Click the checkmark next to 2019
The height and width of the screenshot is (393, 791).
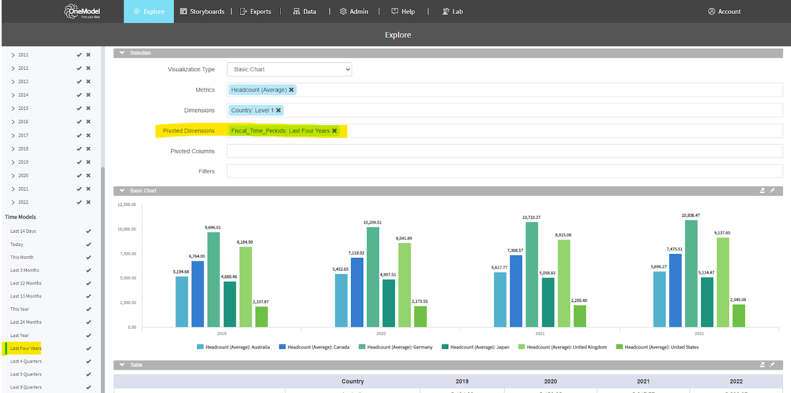79,162
